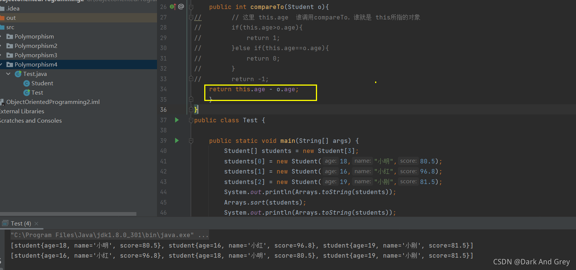The image size is (576, 270).
Task: Click the class icon of Test under Test.java
Action: pos(27,93)
